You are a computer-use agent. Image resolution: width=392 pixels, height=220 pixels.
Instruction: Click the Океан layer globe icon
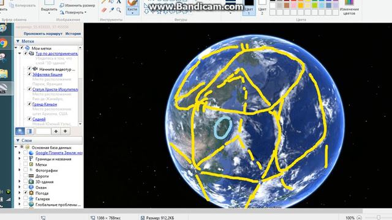[31, 187]
